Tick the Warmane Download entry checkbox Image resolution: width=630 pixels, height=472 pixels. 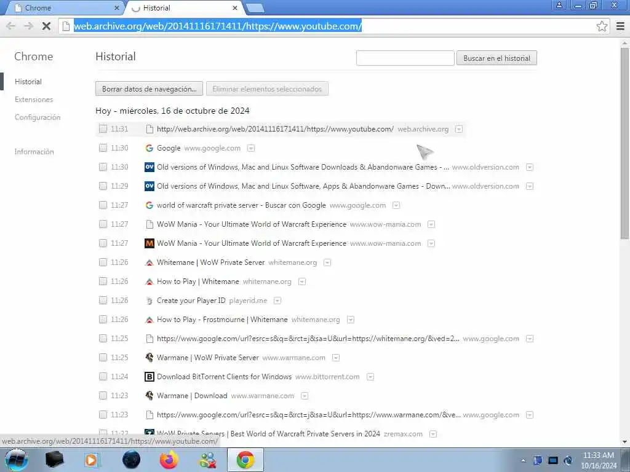103,396
